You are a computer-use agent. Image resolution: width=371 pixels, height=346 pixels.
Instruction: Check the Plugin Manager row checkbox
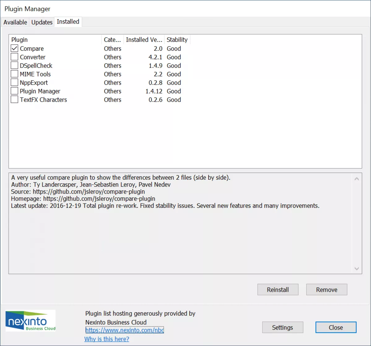click(x=15, y=91)
